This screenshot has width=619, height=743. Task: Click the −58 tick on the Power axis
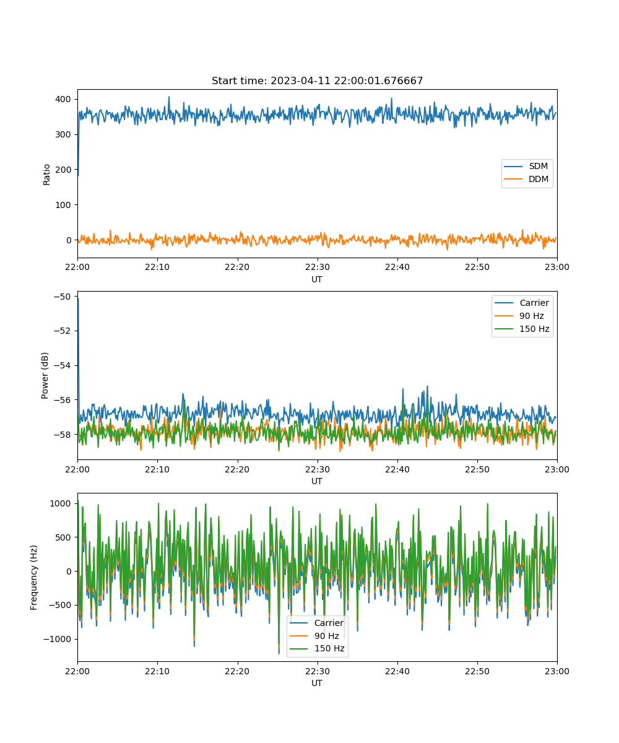coord(63,435)
